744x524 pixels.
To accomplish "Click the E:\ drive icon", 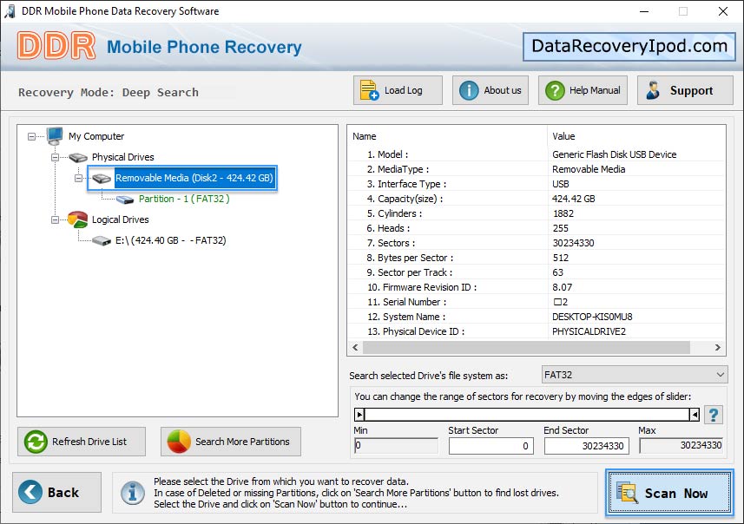I will pos(102,241).
